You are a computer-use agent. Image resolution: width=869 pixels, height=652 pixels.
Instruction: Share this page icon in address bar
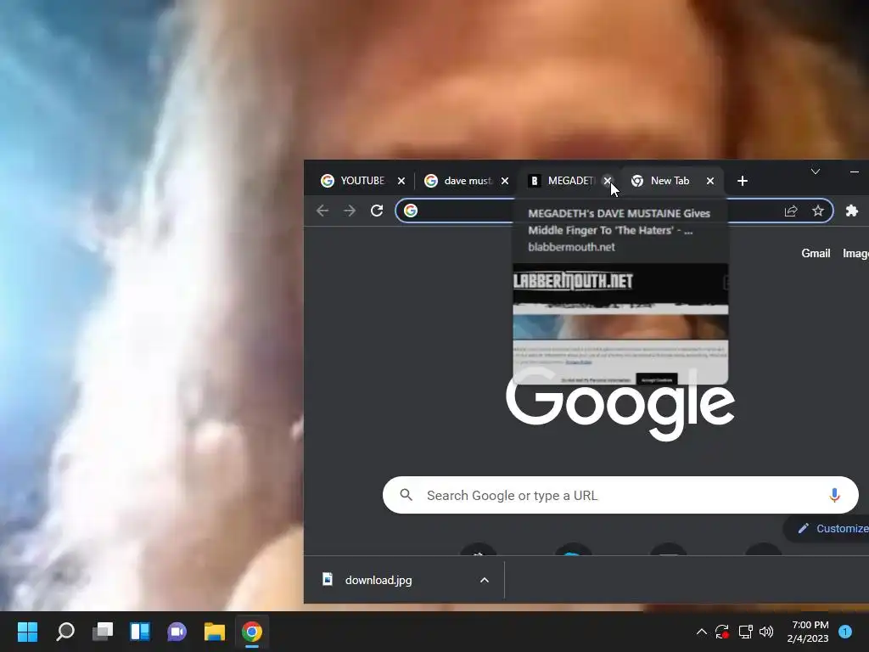pos(791,211)
